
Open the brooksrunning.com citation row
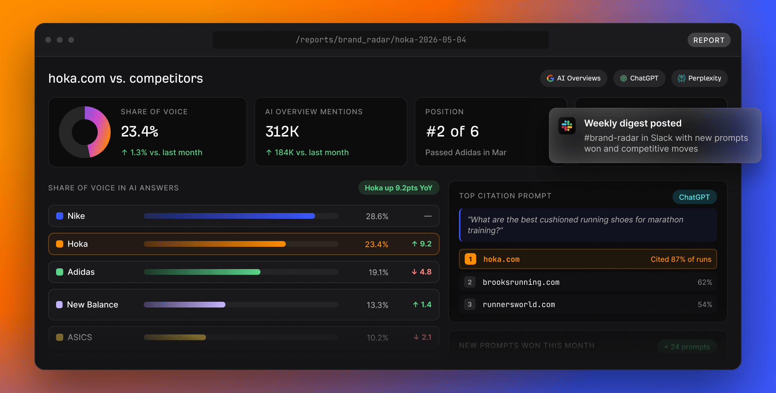click(x=588, y=282)
